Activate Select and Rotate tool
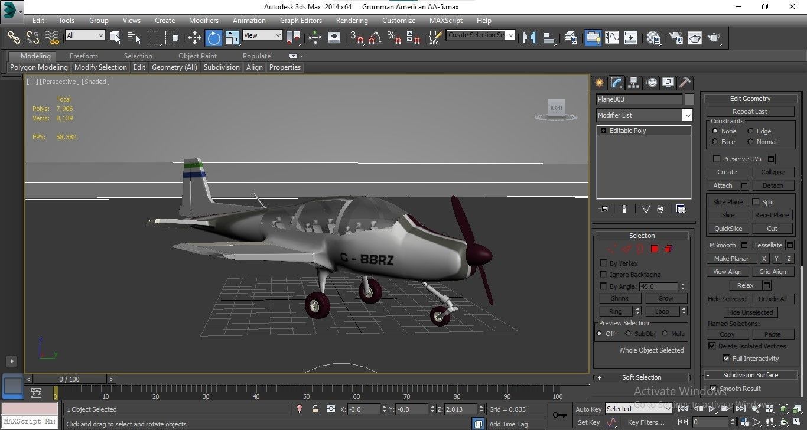The width and height of the screenshot is (807, 430). point(213,37)
